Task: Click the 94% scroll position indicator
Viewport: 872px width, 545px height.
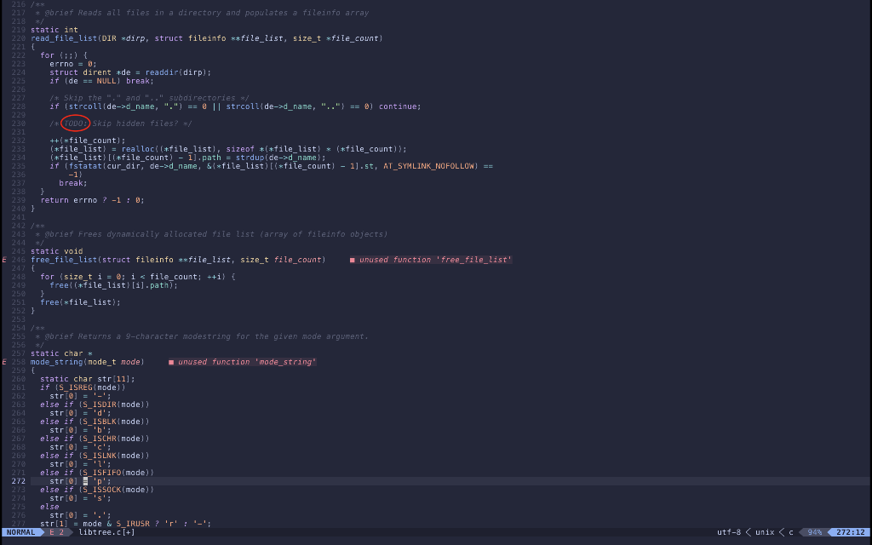Action: click(x=814, y=531)
